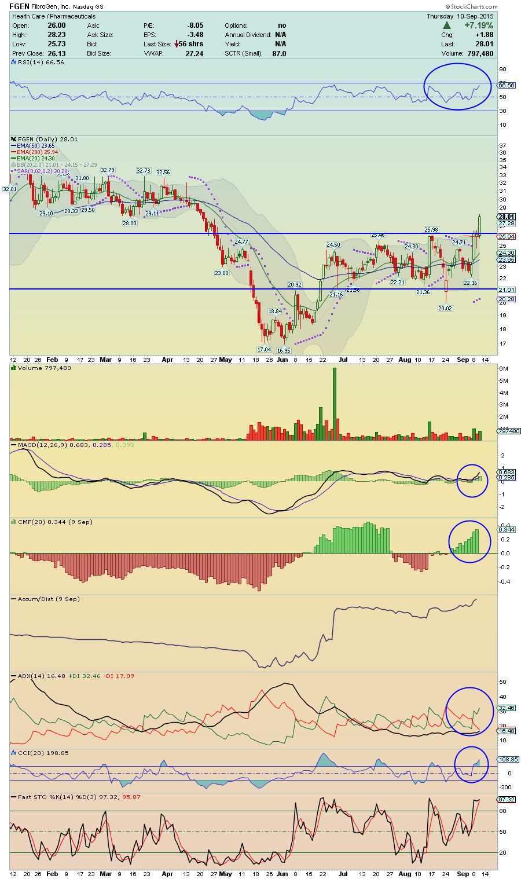Click the date Thursday 10-Sep-2015
This screenshot has width=521, height=879.
click(460, 16)
